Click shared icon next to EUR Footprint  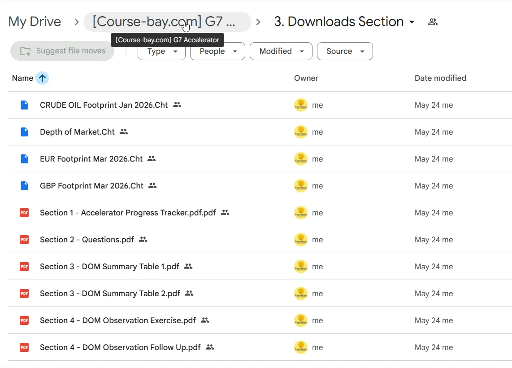pyautogui.click(x=152, y=158)
